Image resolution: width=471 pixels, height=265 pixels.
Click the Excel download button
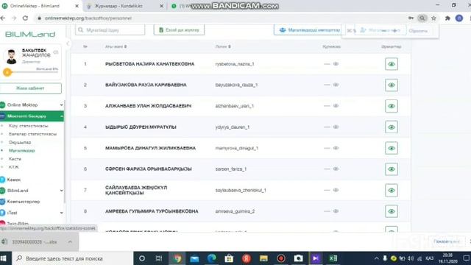179,30
